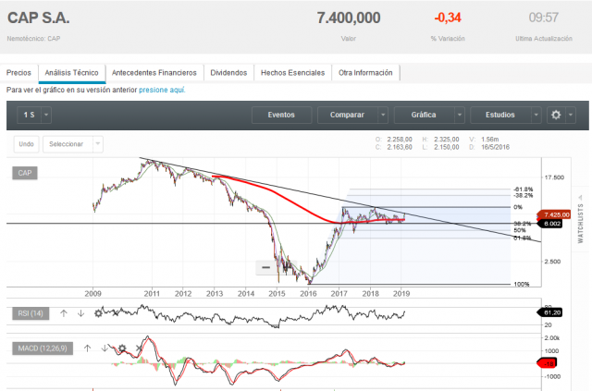592x391 pixels.
Task: Move MACD (12,26,9) panel down
Action: pyautogui.click(x=105, y=348)
